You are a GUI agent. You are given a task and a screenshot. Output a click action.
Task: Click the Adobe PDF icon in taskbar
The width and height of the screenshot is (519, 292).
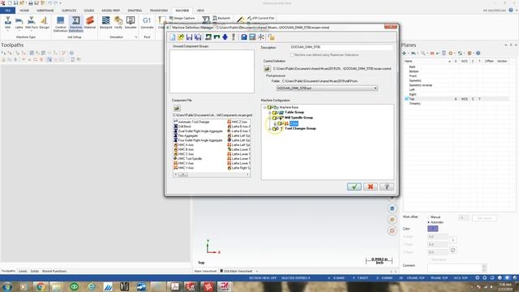pyautogui.click(x=174, y=286)
